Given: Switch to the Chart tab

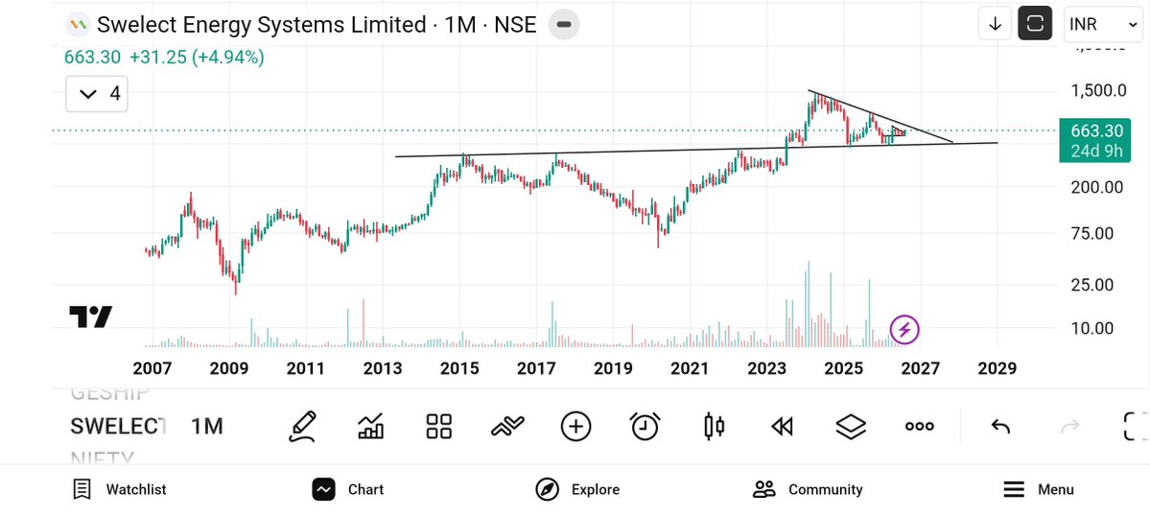Looking at the screenshot, I should pyautogui.click(x=347, y=489).
